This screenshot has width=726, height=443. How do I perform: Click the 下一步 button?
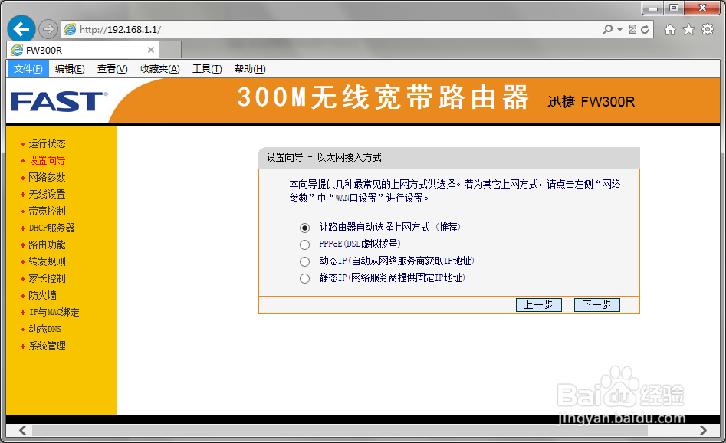(596, 304)
